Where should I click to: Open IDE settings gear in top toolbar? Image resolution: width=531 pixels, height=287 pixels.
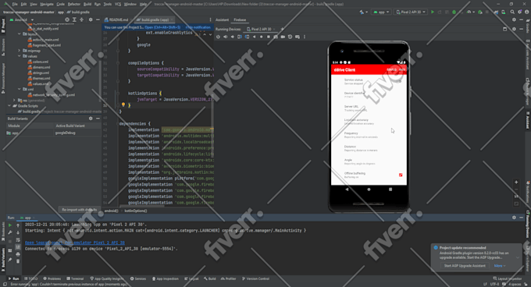click(x=519, y=12)
